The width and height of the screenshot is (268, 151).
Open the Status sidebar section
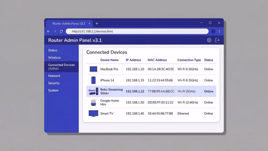point(53,50)
